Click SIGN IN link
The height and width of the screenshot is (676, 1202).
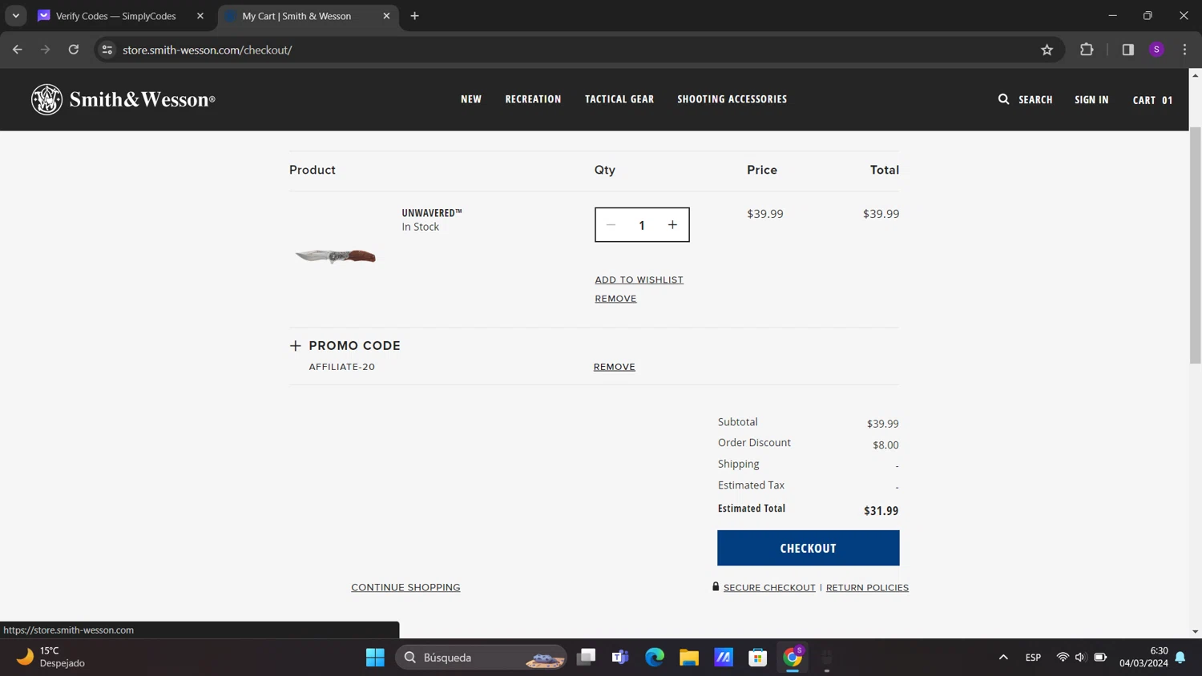(1091, 100)
